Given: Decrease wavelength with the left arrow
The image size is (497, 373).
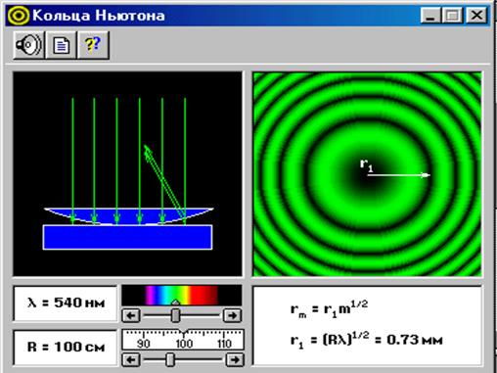Looking at the screenshot, I should point(131,315).
